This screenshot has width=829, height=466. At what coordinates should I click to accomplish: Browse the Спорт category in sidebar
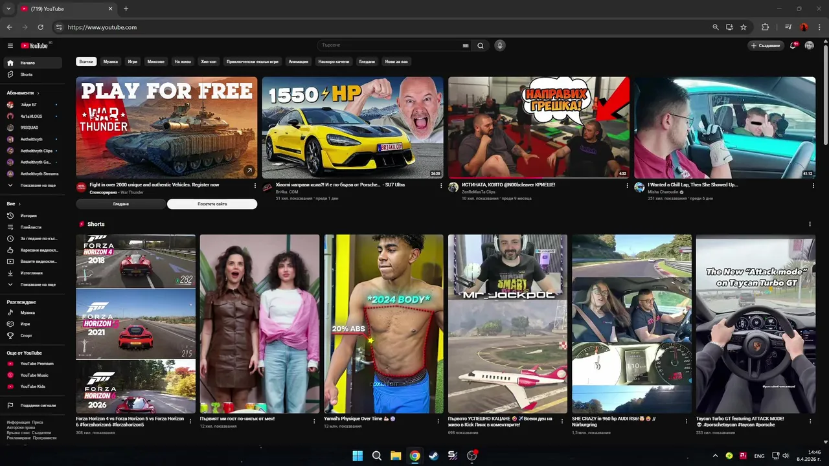[33, 335]
